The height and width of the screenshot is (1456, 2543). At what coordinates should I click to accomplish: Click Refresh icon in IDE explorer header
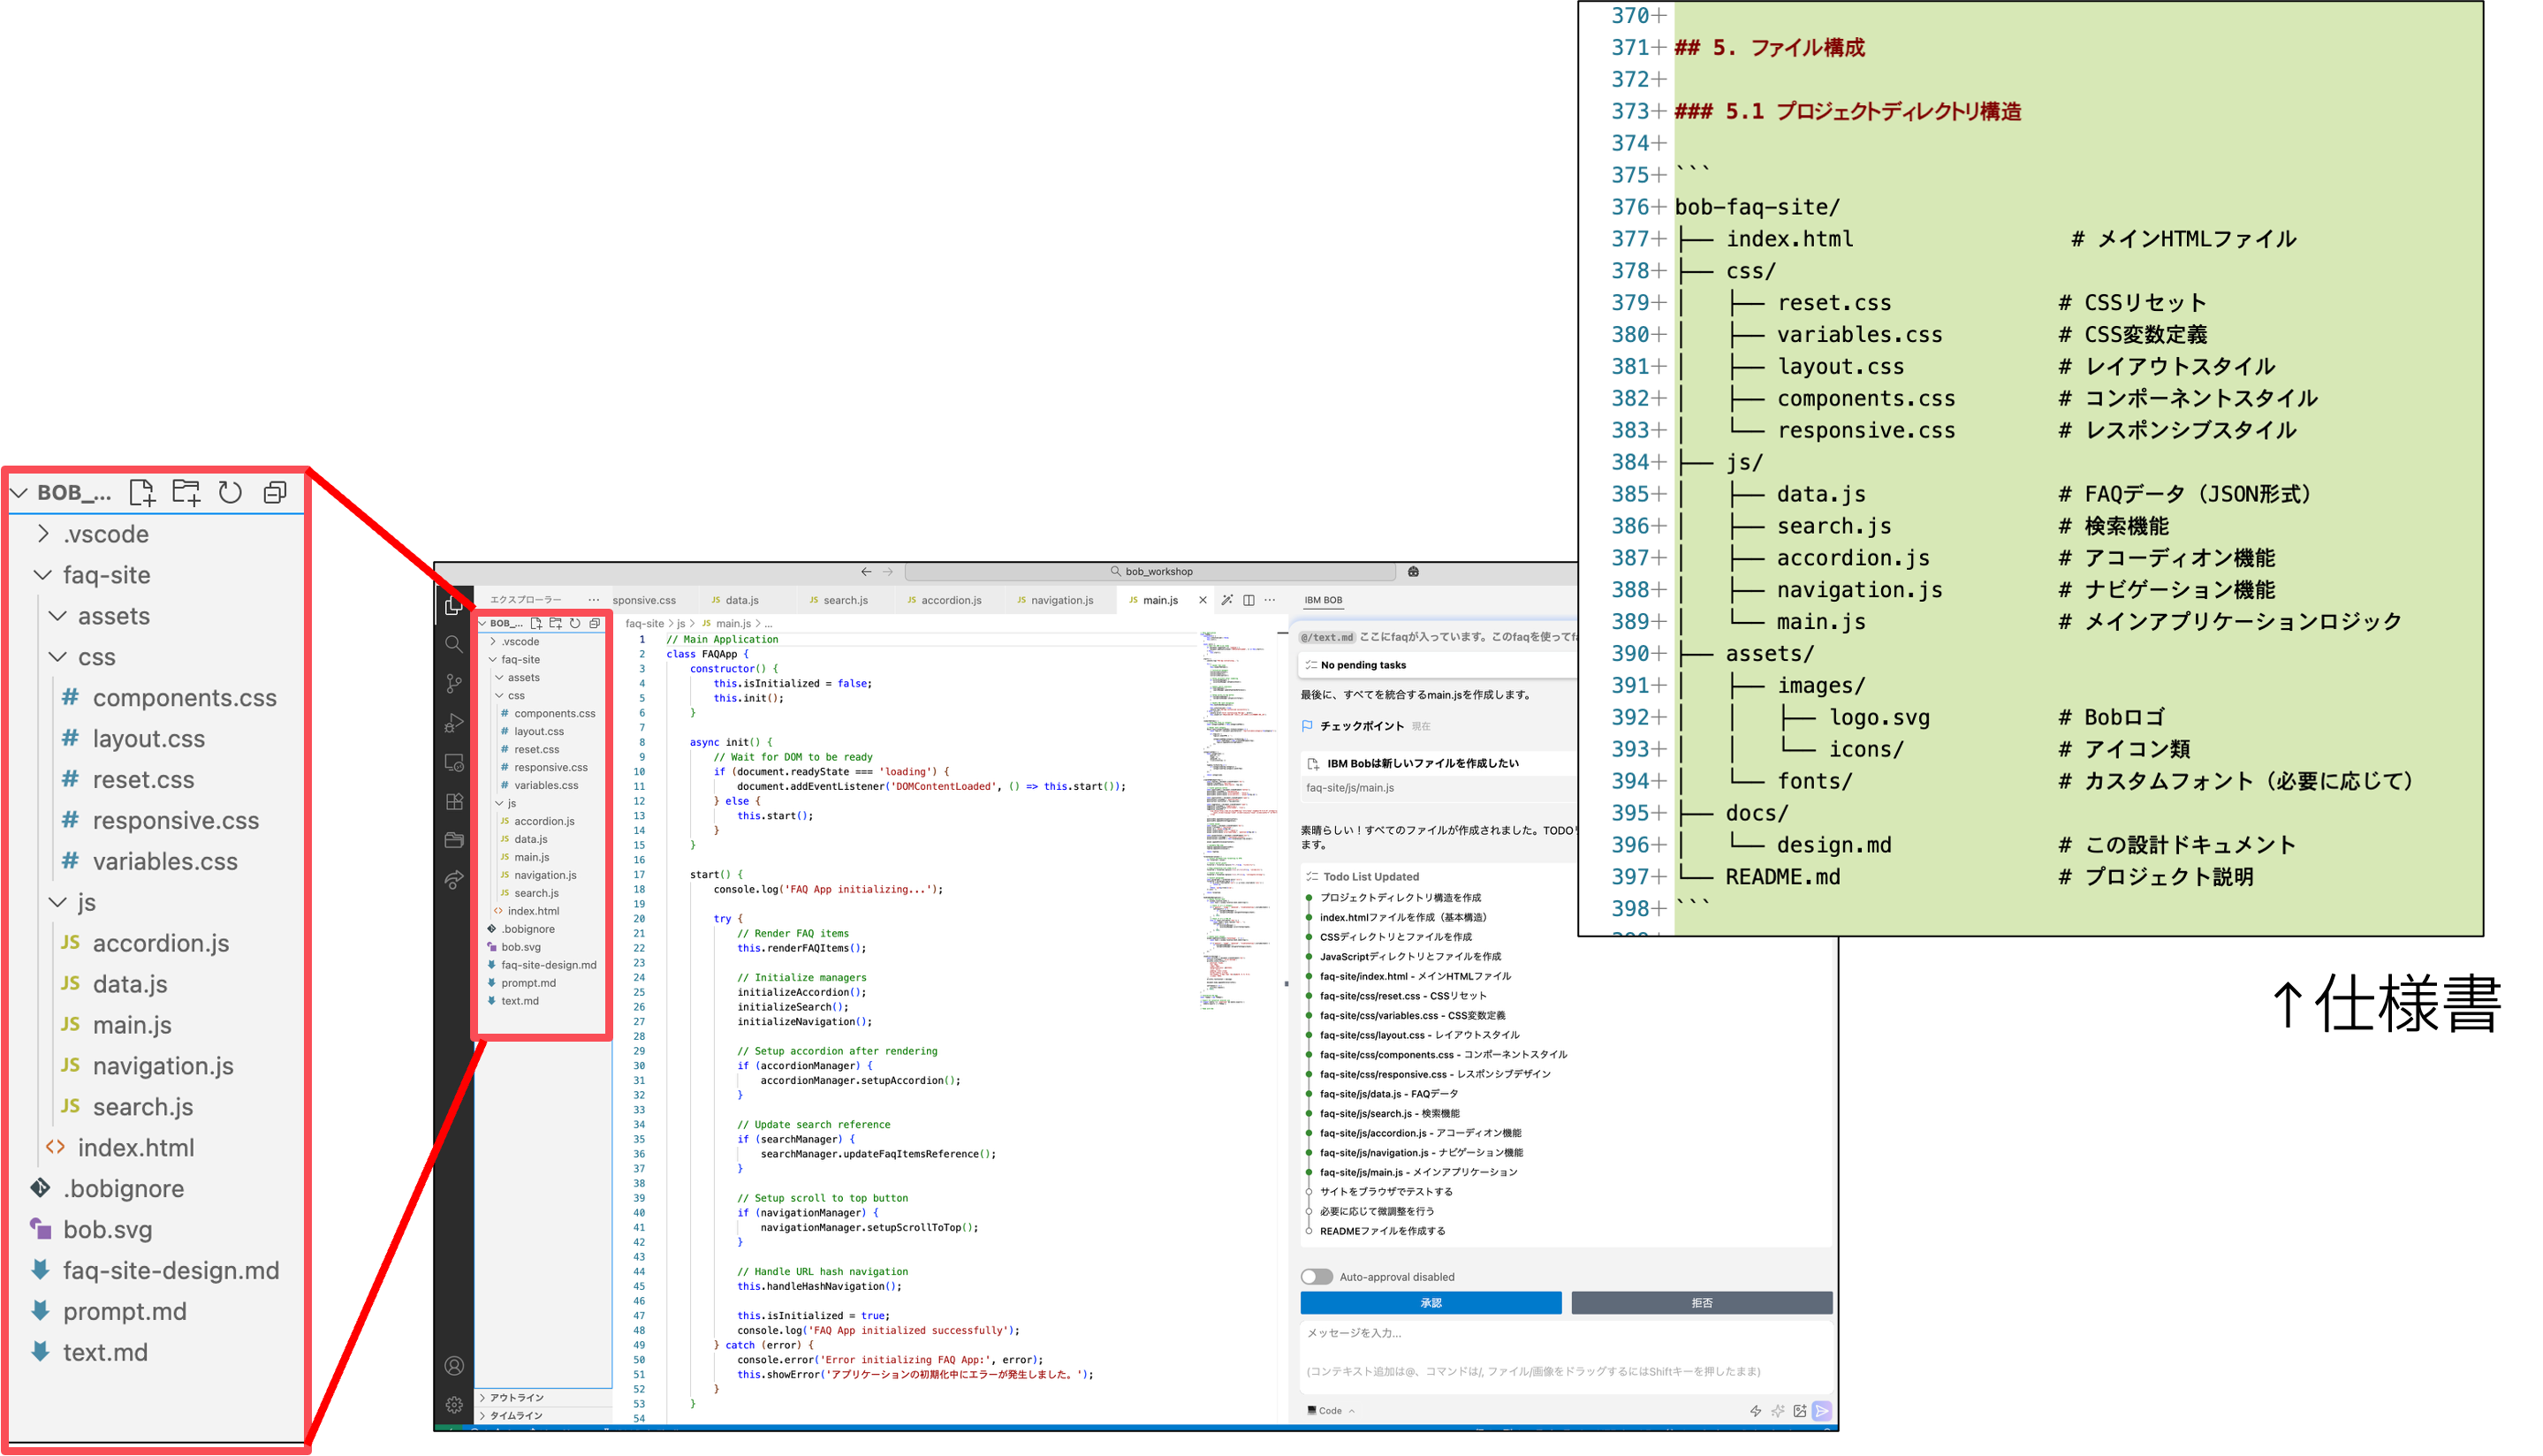pos(575,623)
